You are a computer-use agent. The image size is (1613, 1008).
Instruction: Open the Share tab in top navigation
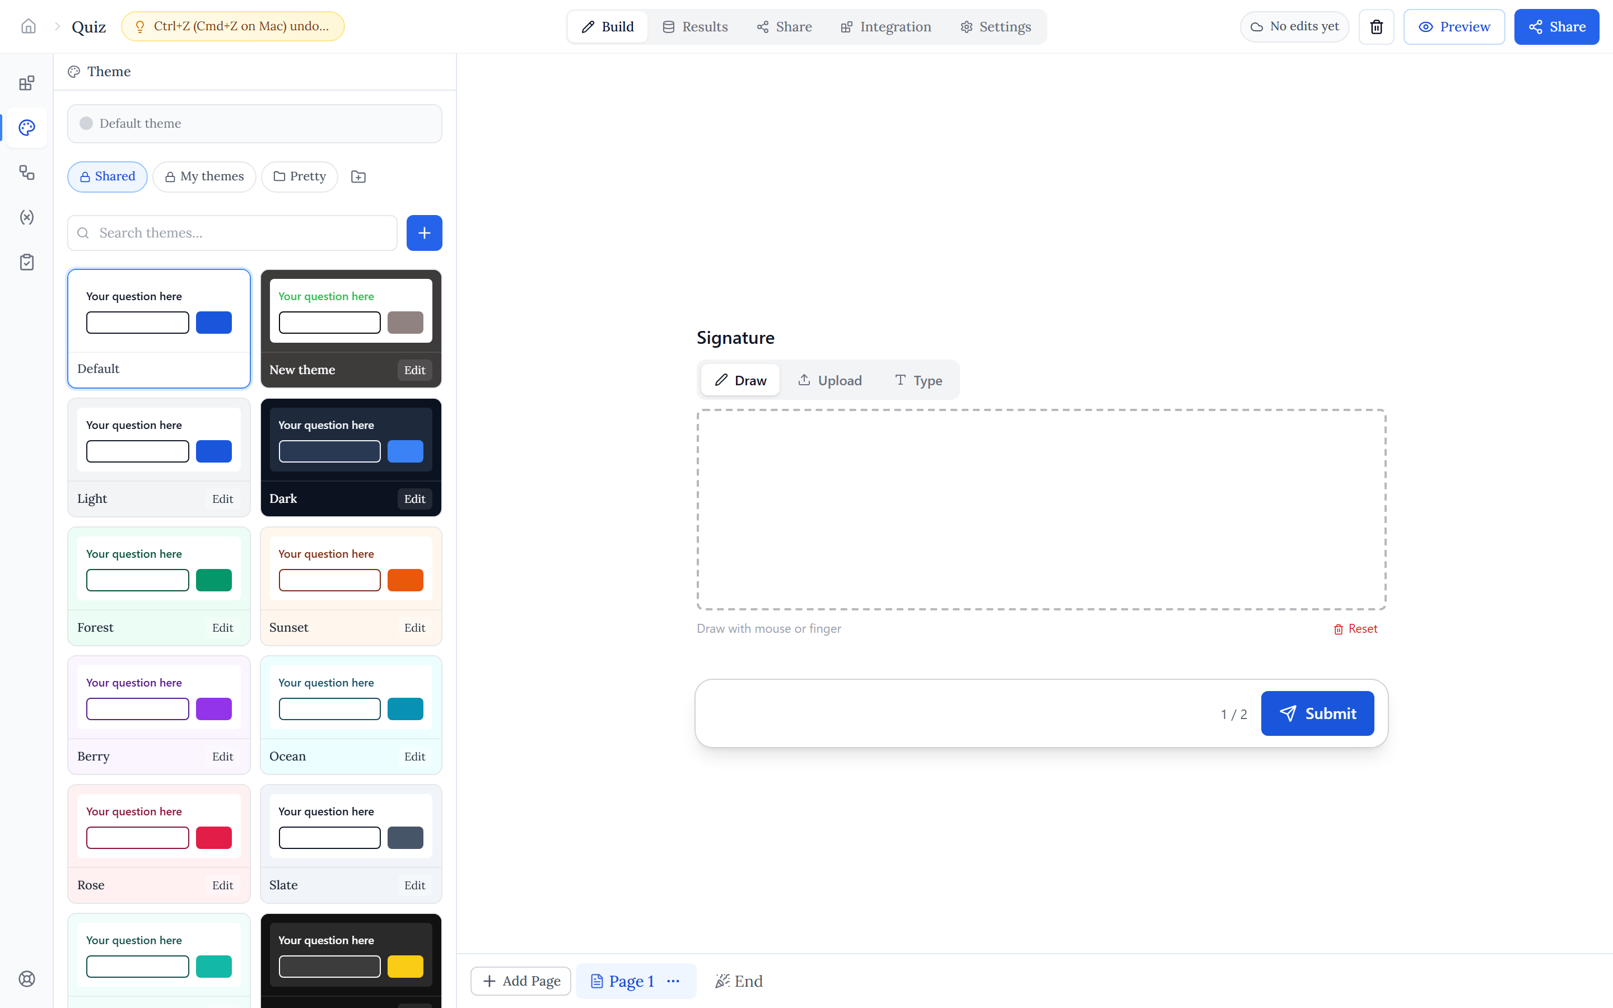784,27
